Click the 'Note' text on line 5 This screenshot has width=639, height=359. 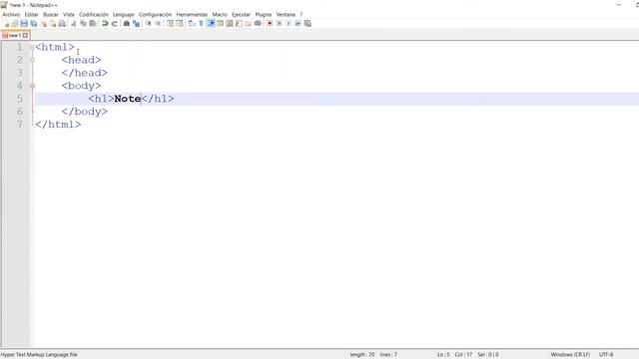point(128,99)
